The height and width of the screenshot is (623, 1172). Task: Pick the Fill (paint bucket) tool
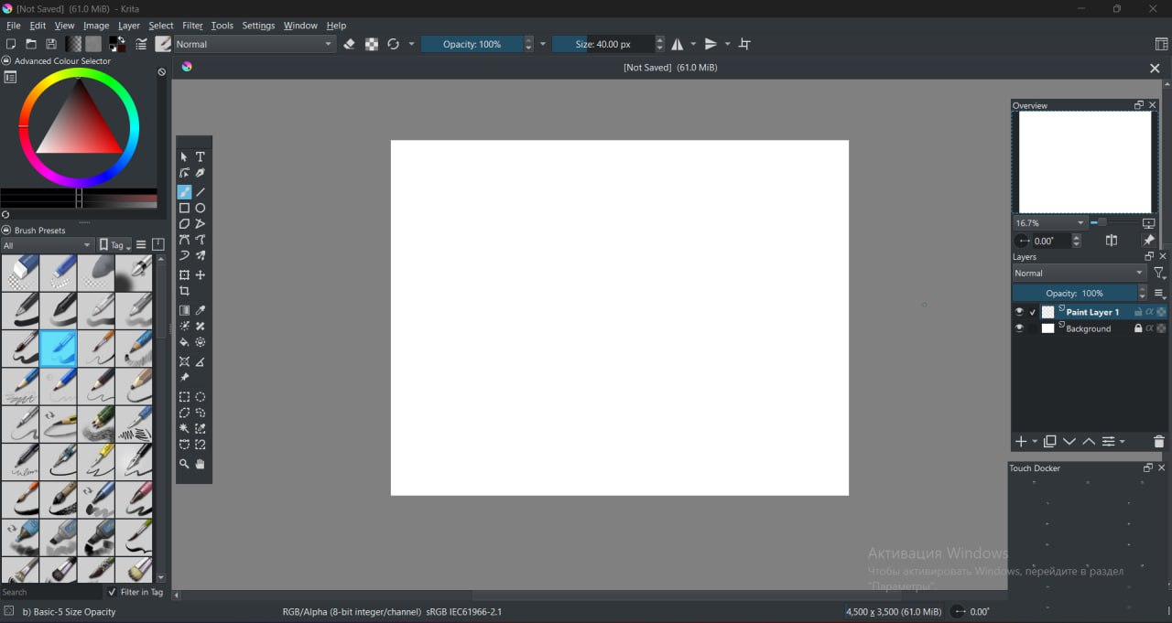pyautogui.click(x=184, y=342)
